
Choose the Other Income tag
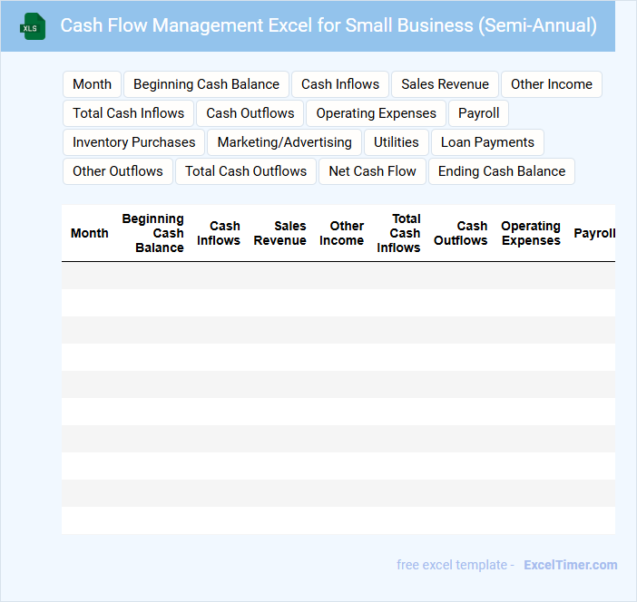(x=551, y=84)
